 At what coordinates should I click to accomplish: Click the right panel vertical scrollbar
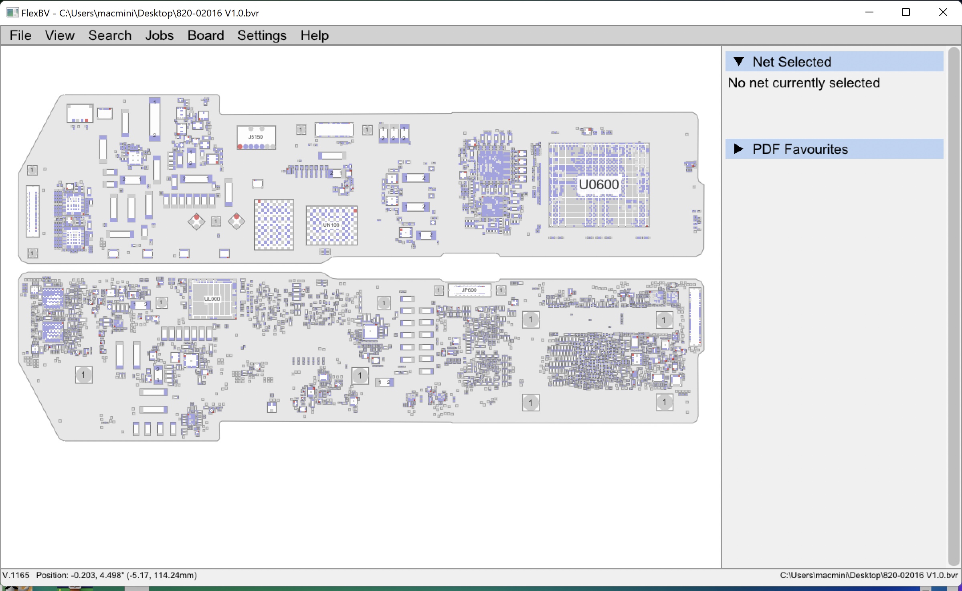point(953,305)
